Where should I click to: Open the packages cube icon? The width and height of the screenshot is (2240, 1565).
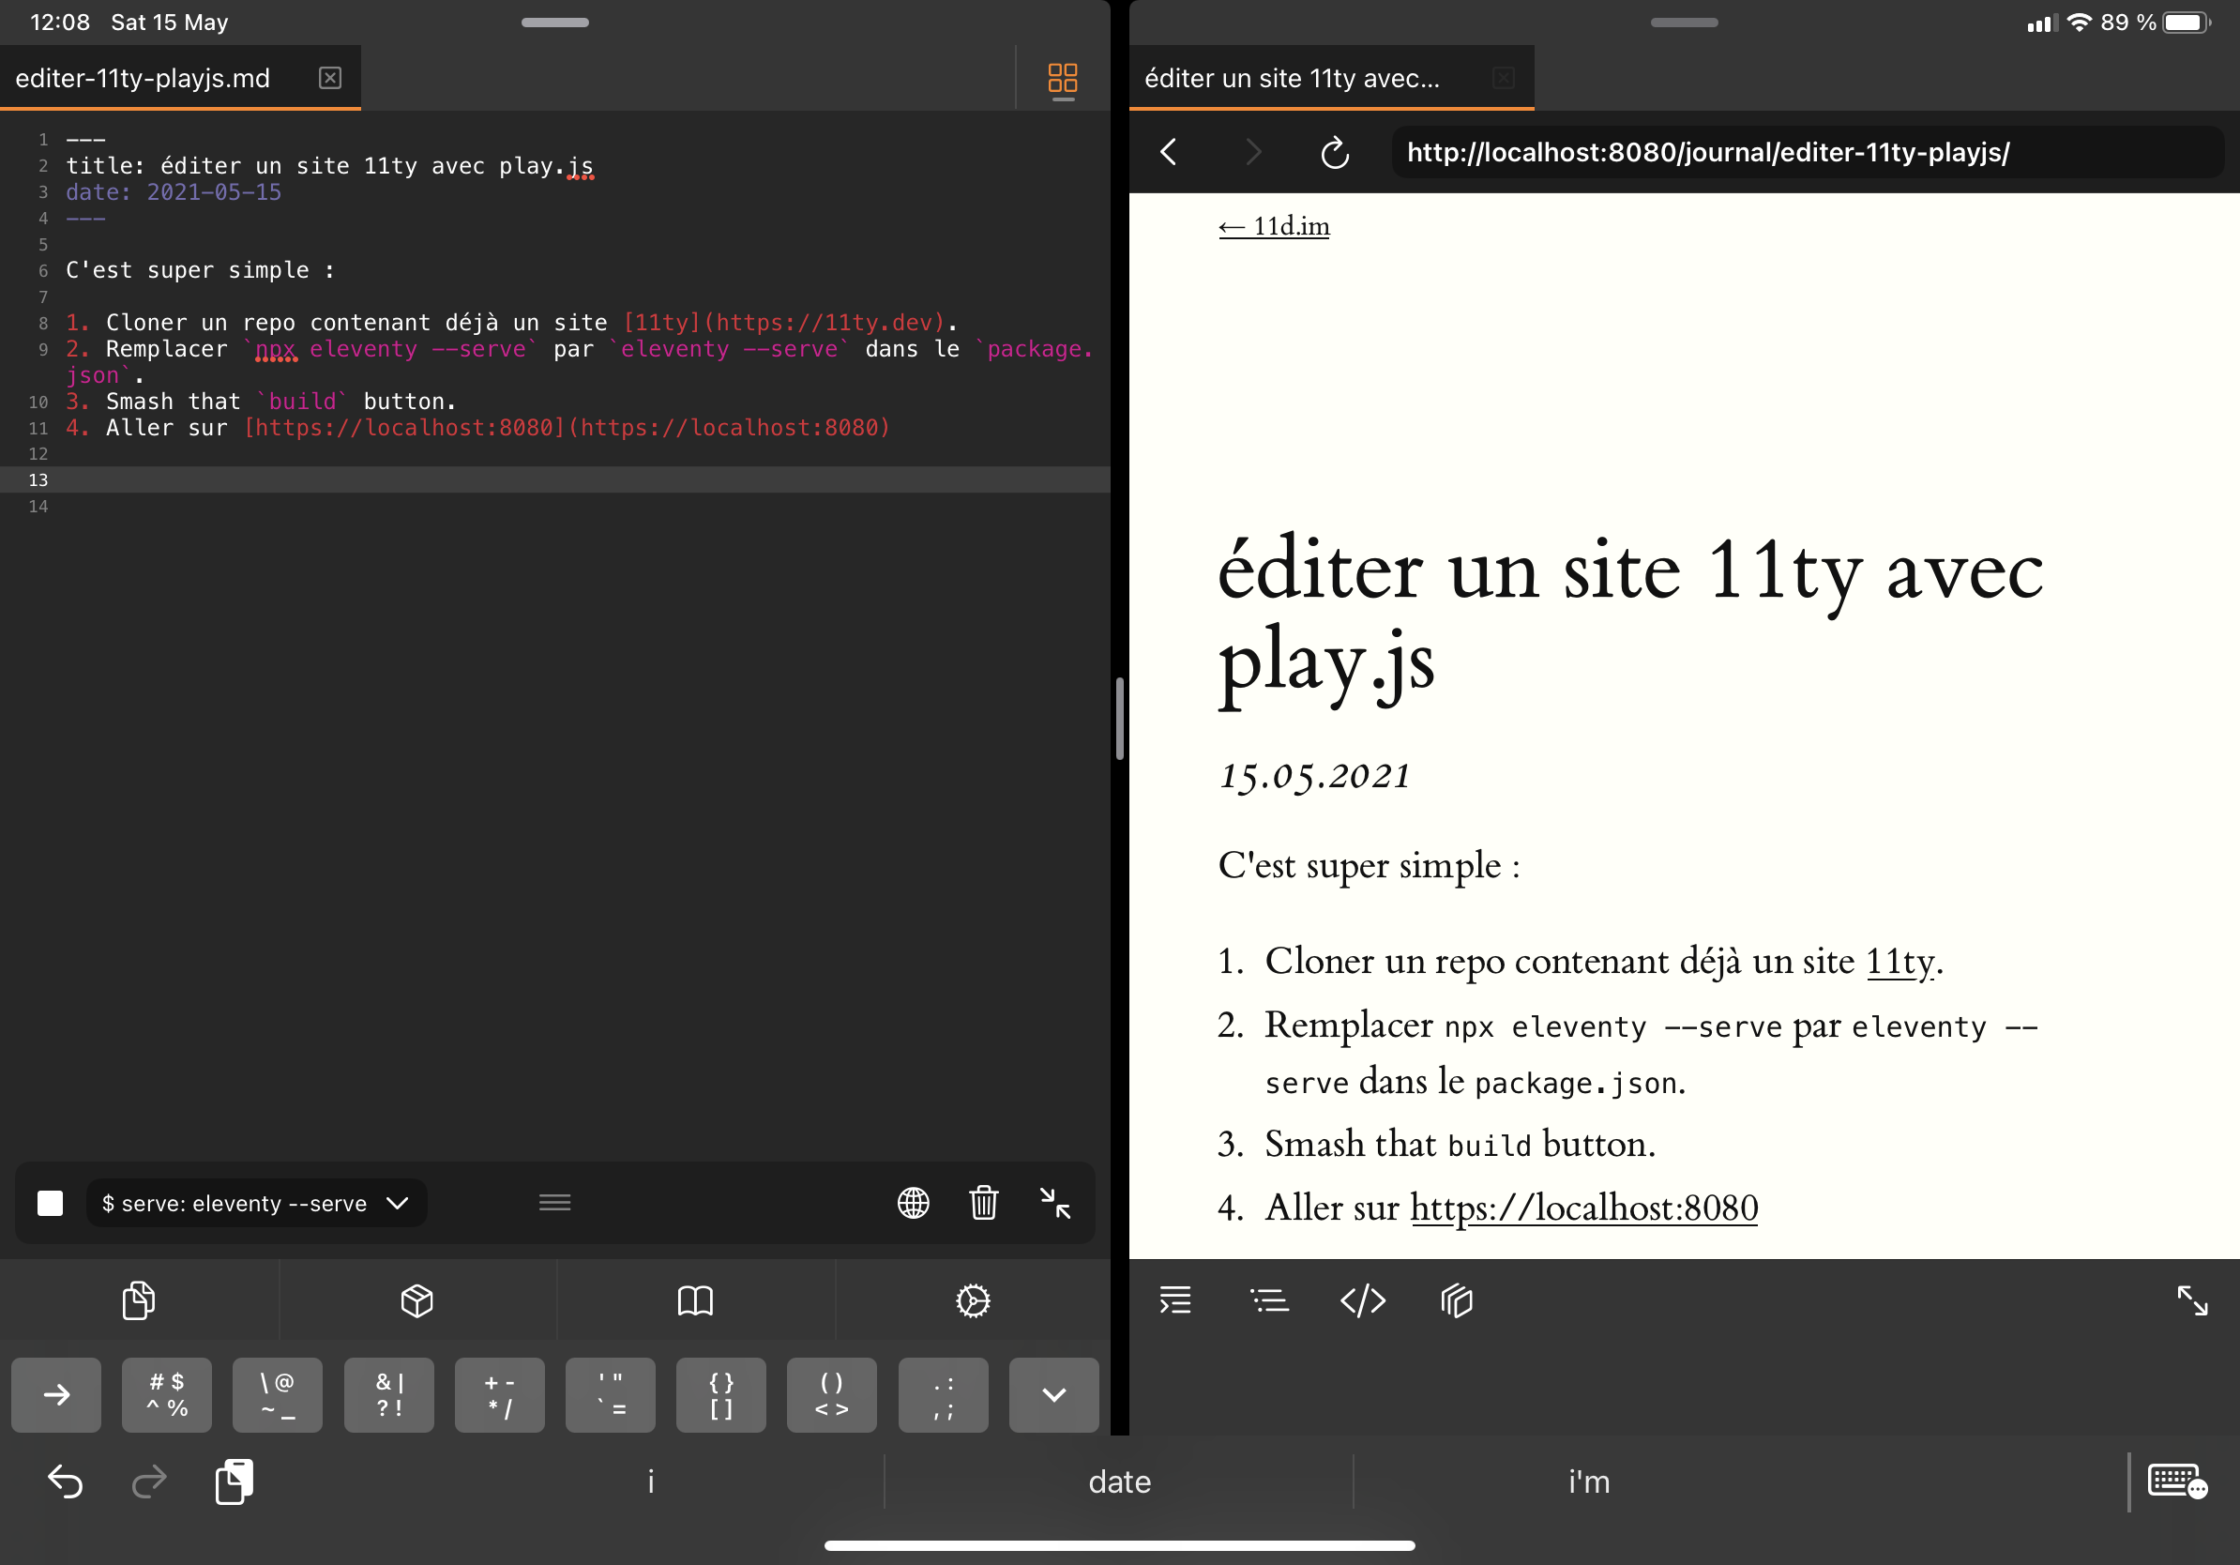tap(416, 1300)
